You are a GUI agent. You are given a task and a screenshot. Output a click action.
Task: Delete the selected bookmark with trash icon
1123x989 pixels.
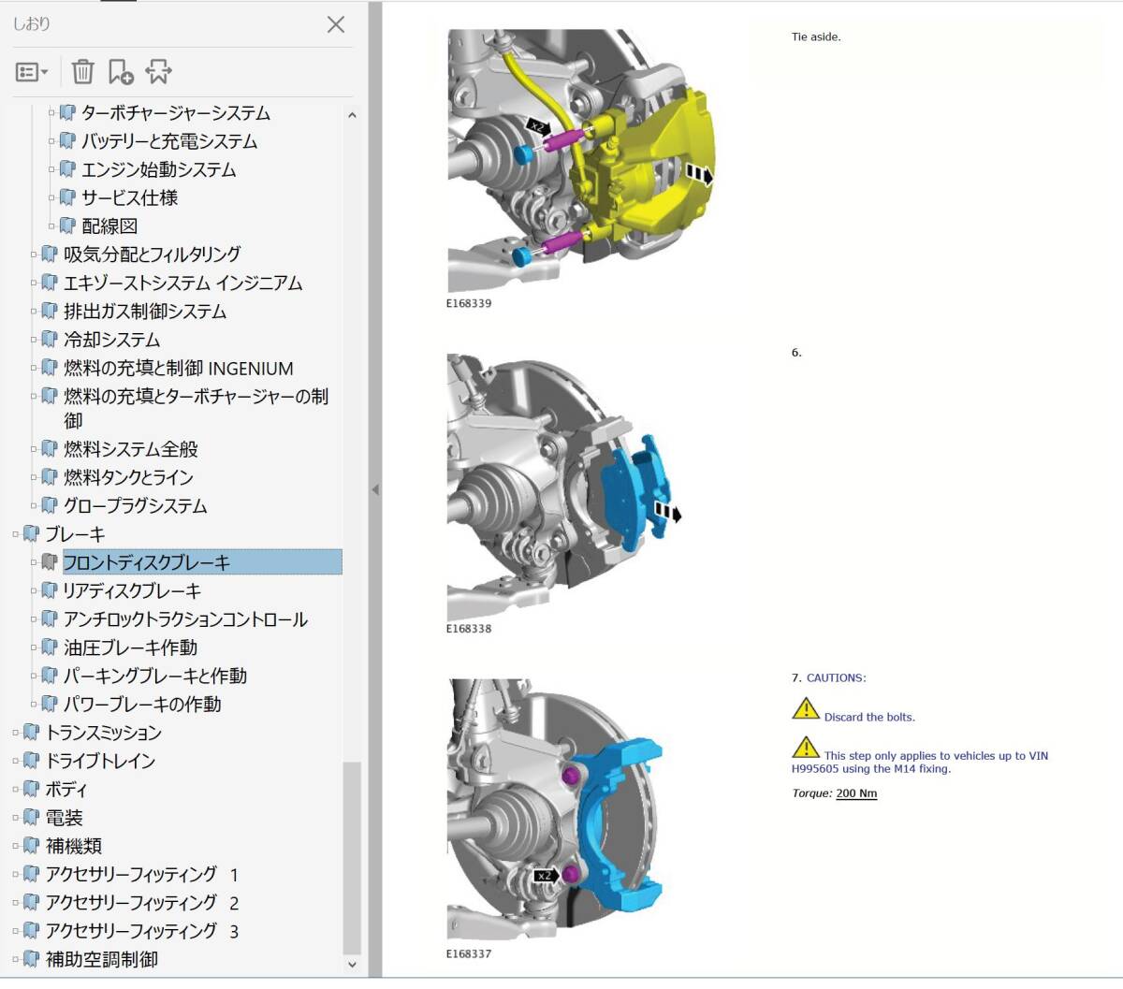[83, 71]
